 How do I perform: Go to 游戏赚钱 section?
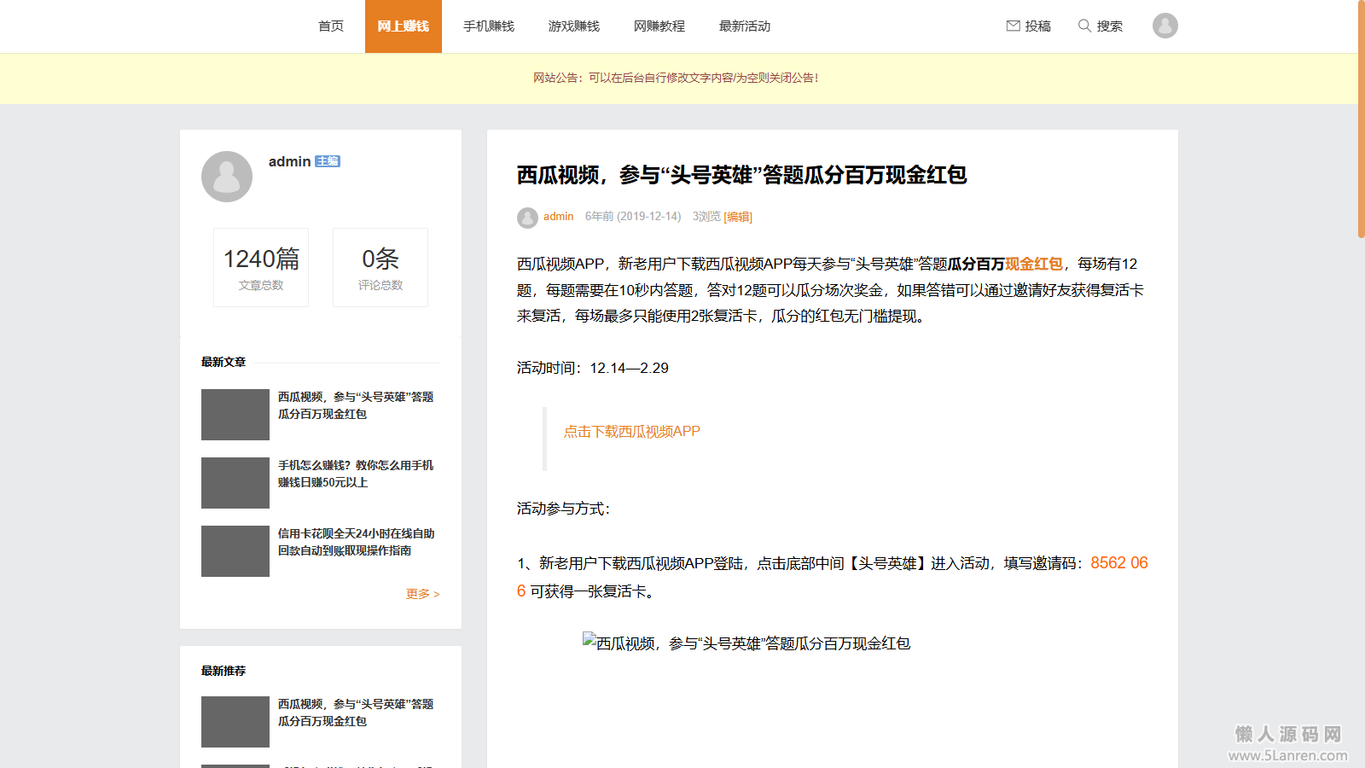click(574, 26)
